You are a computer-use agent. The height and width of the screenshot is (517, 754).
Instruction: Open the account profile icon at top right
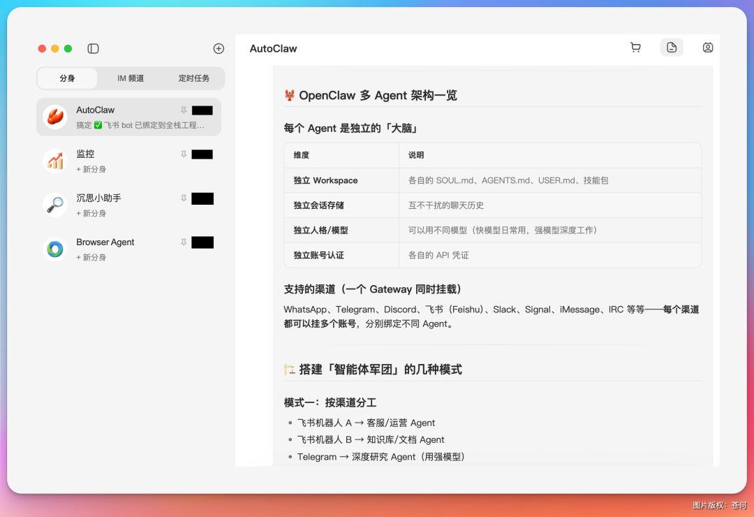tap(708, 47)
